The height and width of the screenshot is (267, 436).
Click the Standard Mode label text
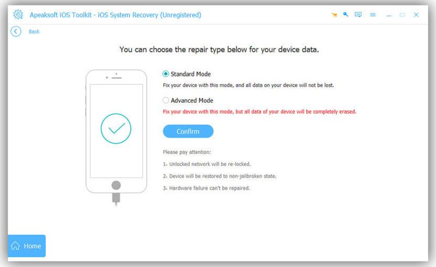(x=191, y=74)
